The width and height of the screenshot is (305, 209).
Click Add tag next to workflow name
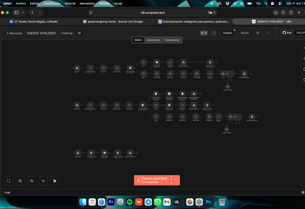pos(66,33)
